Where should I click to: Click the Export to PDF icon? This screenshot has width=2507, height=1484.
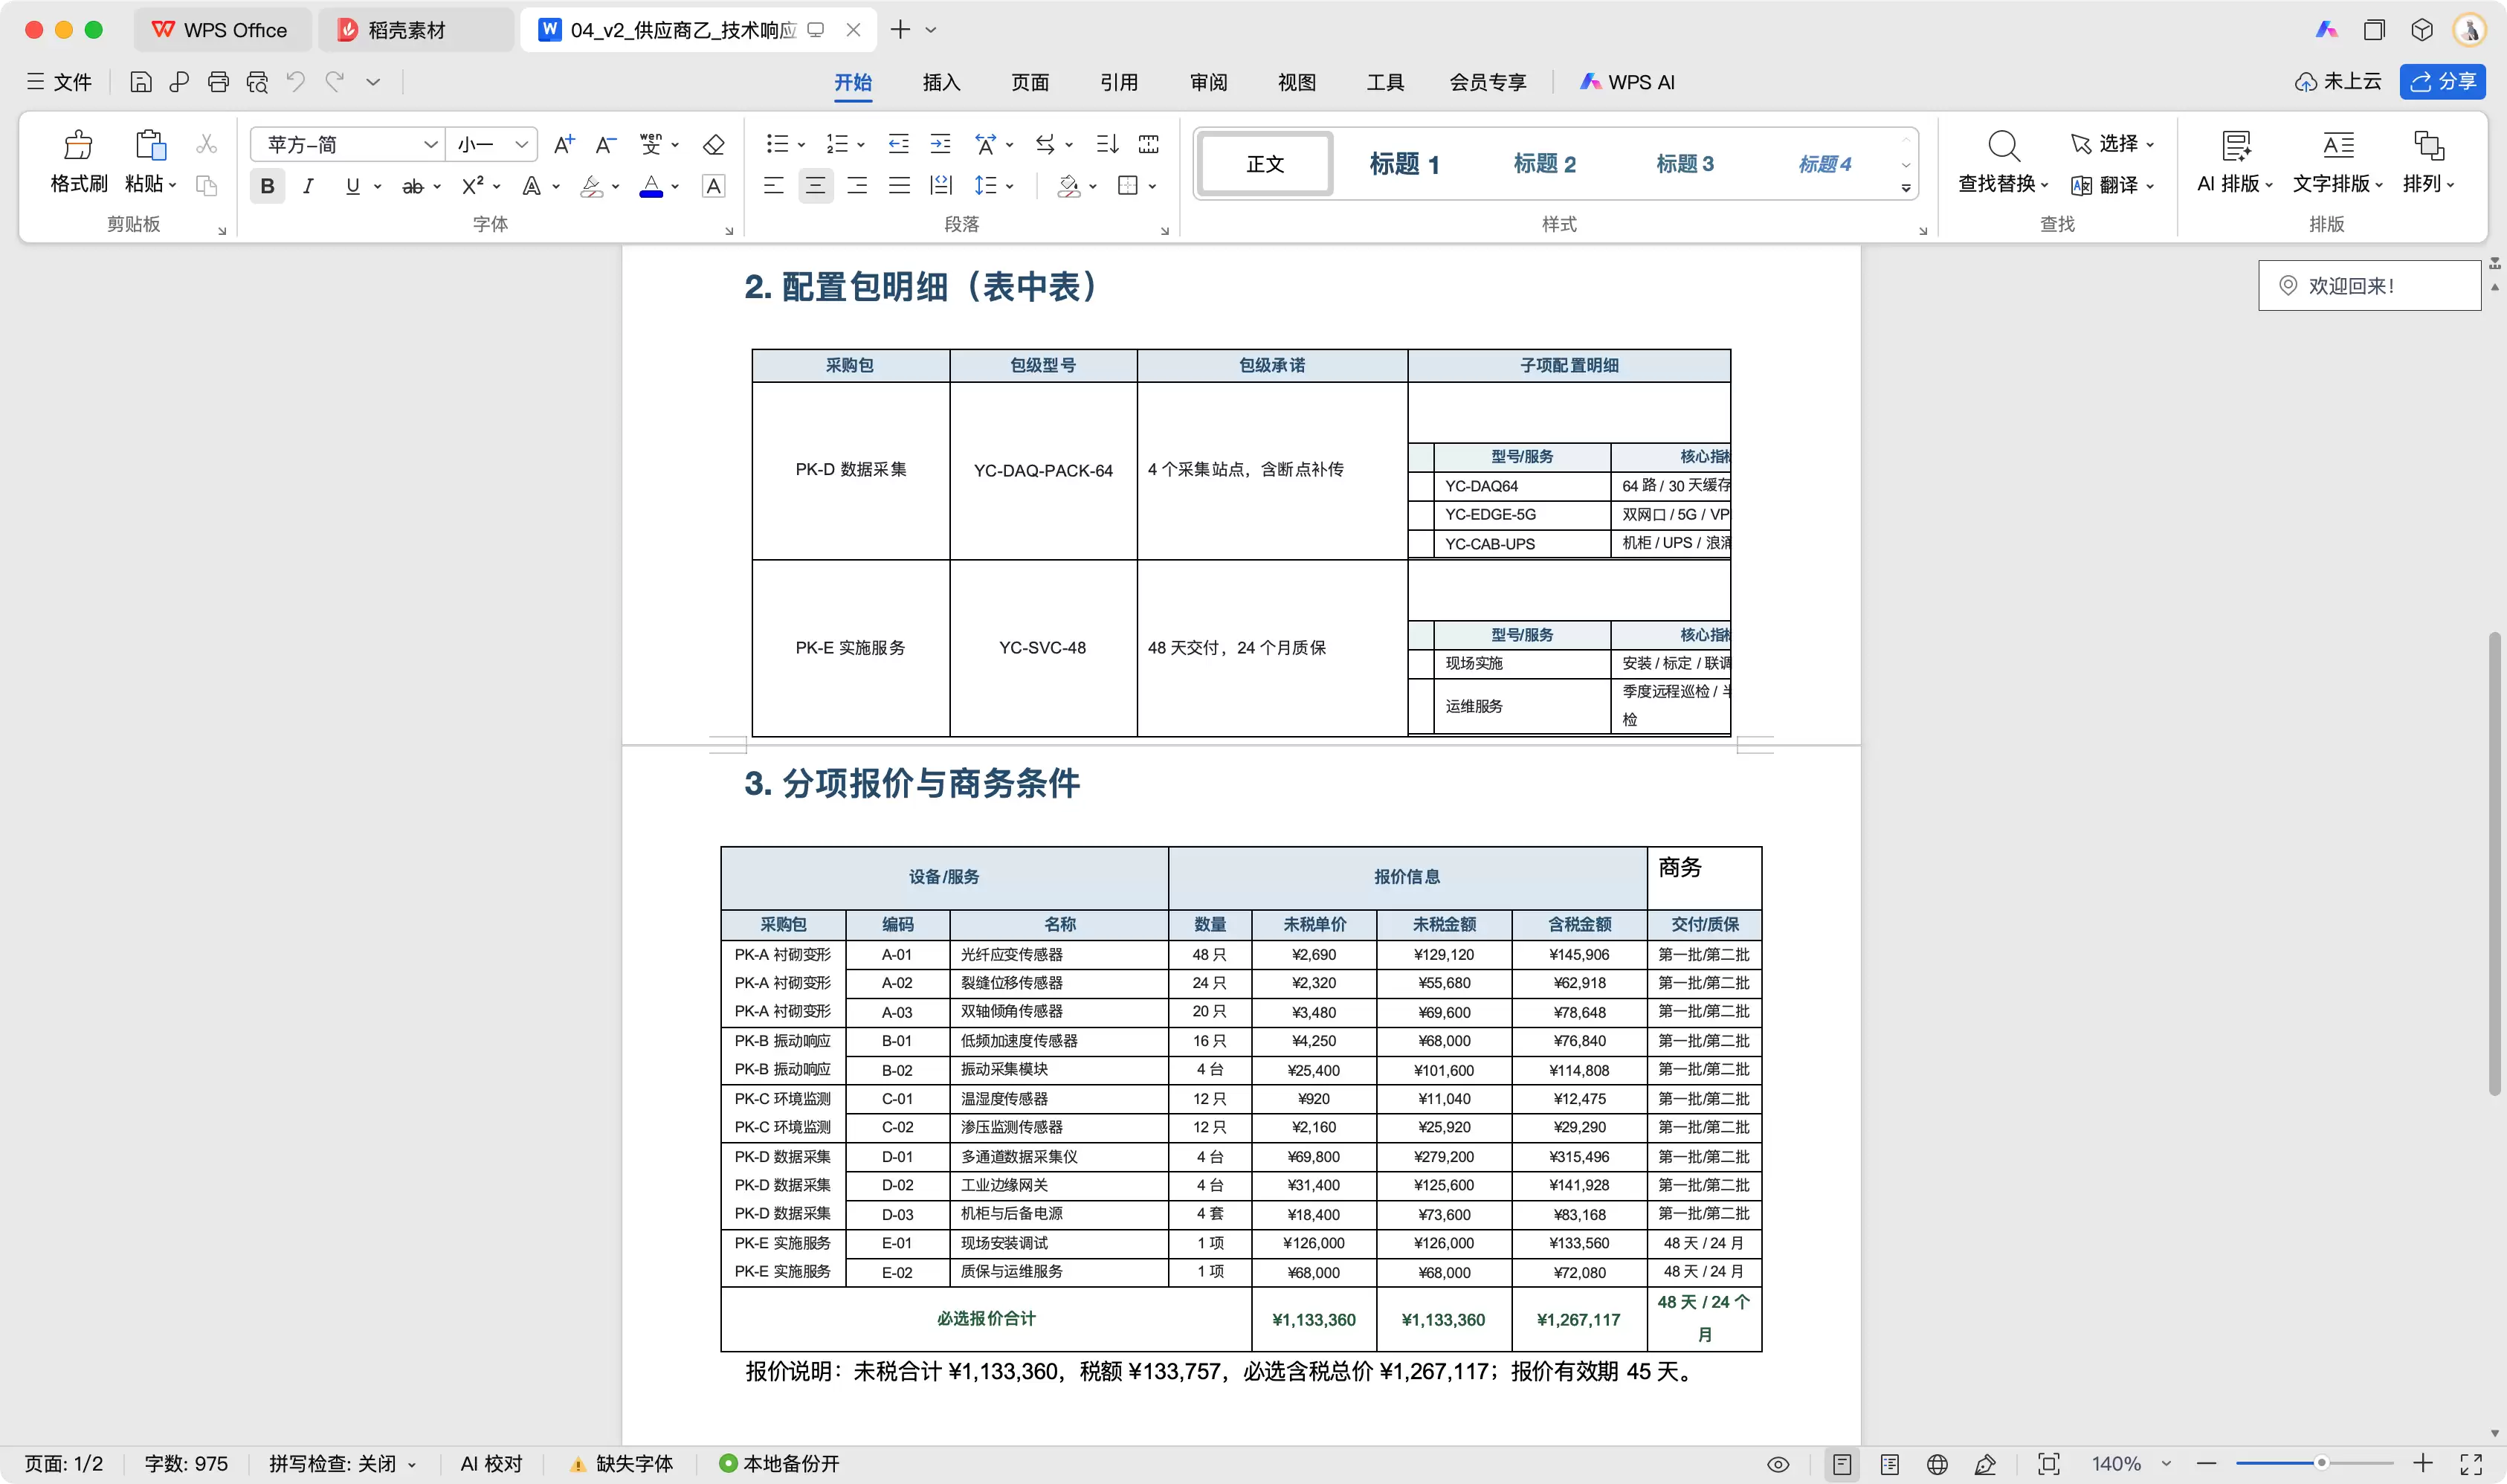click(x=180, y=82)
